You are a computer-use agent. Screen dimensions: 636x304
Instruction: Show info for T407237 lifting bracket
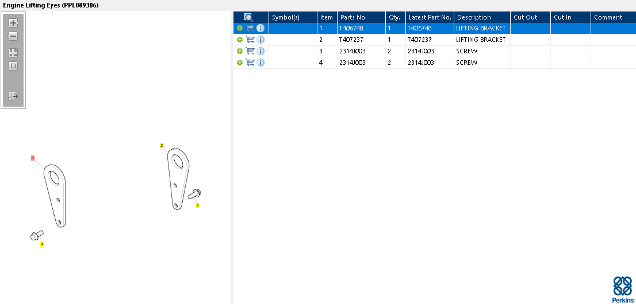tap(260, 40)
